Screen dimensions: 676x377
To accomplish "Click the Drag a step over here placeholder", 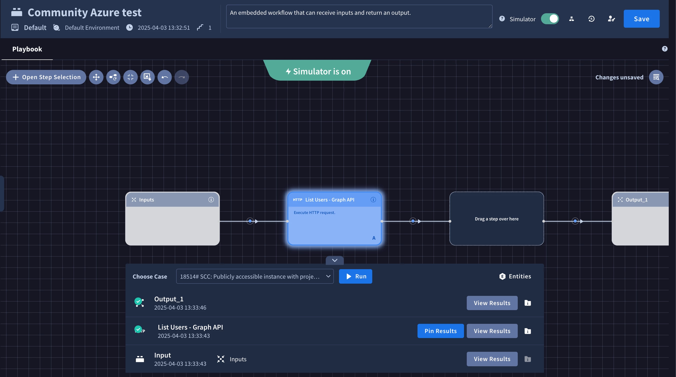I will [496, 218].
